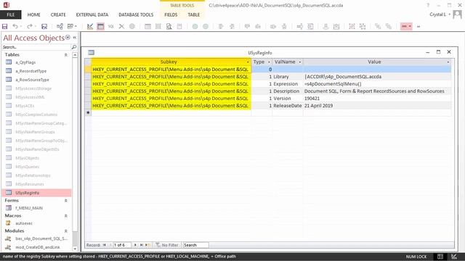This screenshot has width=465, height=261.
Task: Switch to the HOME ribbon tab
Action: [34, 14]
